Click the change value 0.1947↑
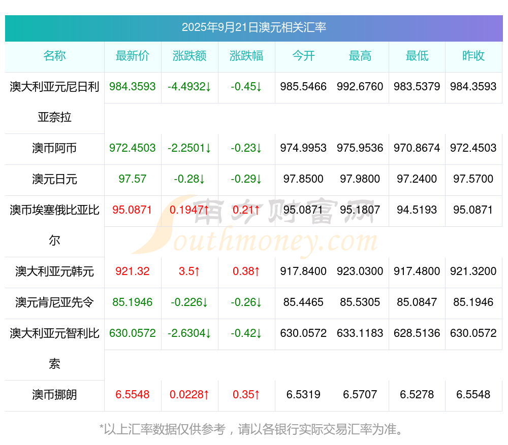 point(189,210)
